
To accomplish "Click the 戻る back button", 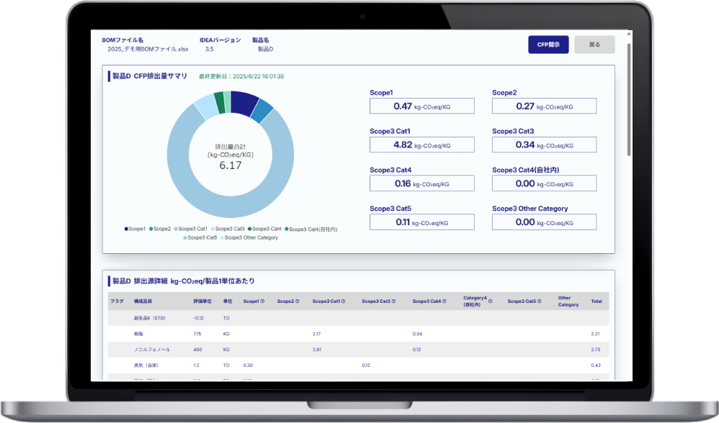I will point(594,45).
